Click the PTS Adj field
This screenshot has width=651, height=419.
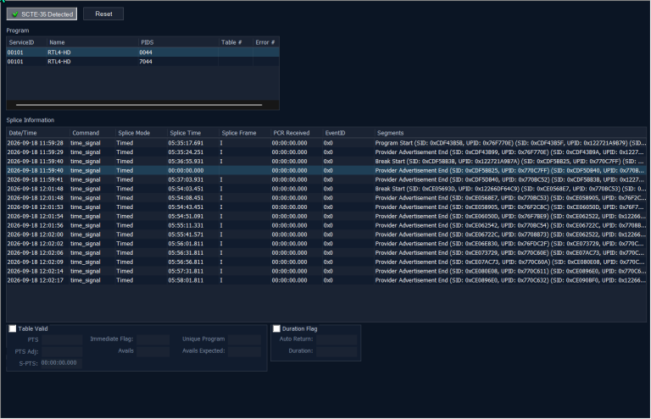click(x=61, y=351)
